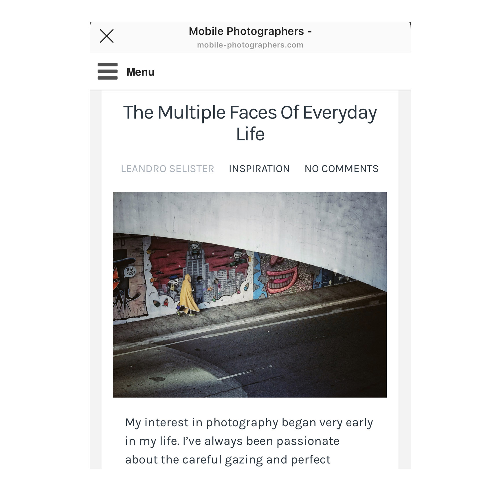This screenshot has height=501, width=501.
Task: Tap the word Life in the headline
Action: click(x=250, y=134)
